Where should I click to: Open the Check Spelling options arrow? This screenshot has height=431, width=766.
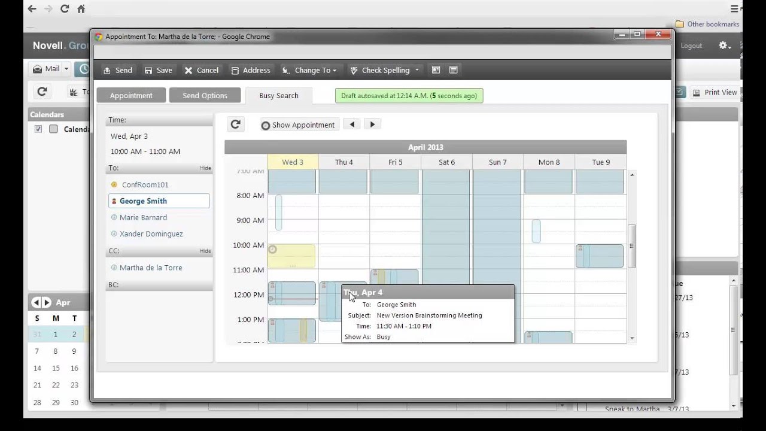(417, 70)
